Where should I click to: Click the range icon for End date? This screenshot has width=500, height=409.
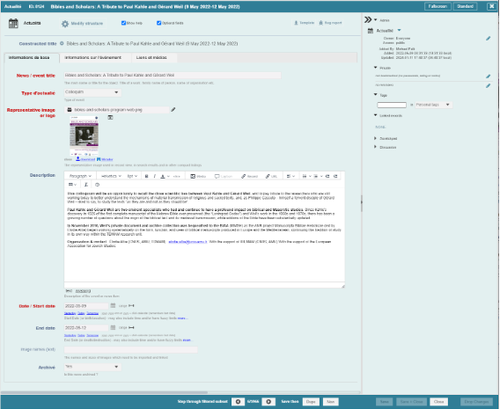131,327
